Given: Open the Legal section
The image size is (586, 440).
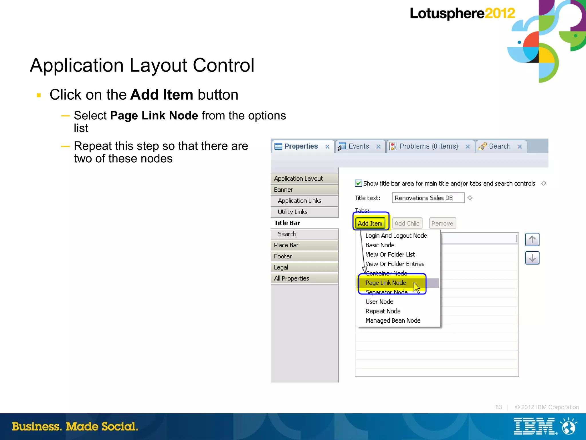Looking at the screenshot, I should (x=304, y=267).
